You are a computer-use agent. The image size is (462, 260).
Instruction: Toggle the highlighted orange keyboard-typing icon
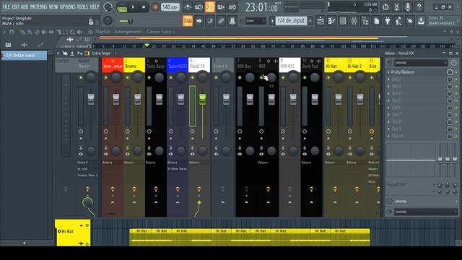[x=188, y=21]
